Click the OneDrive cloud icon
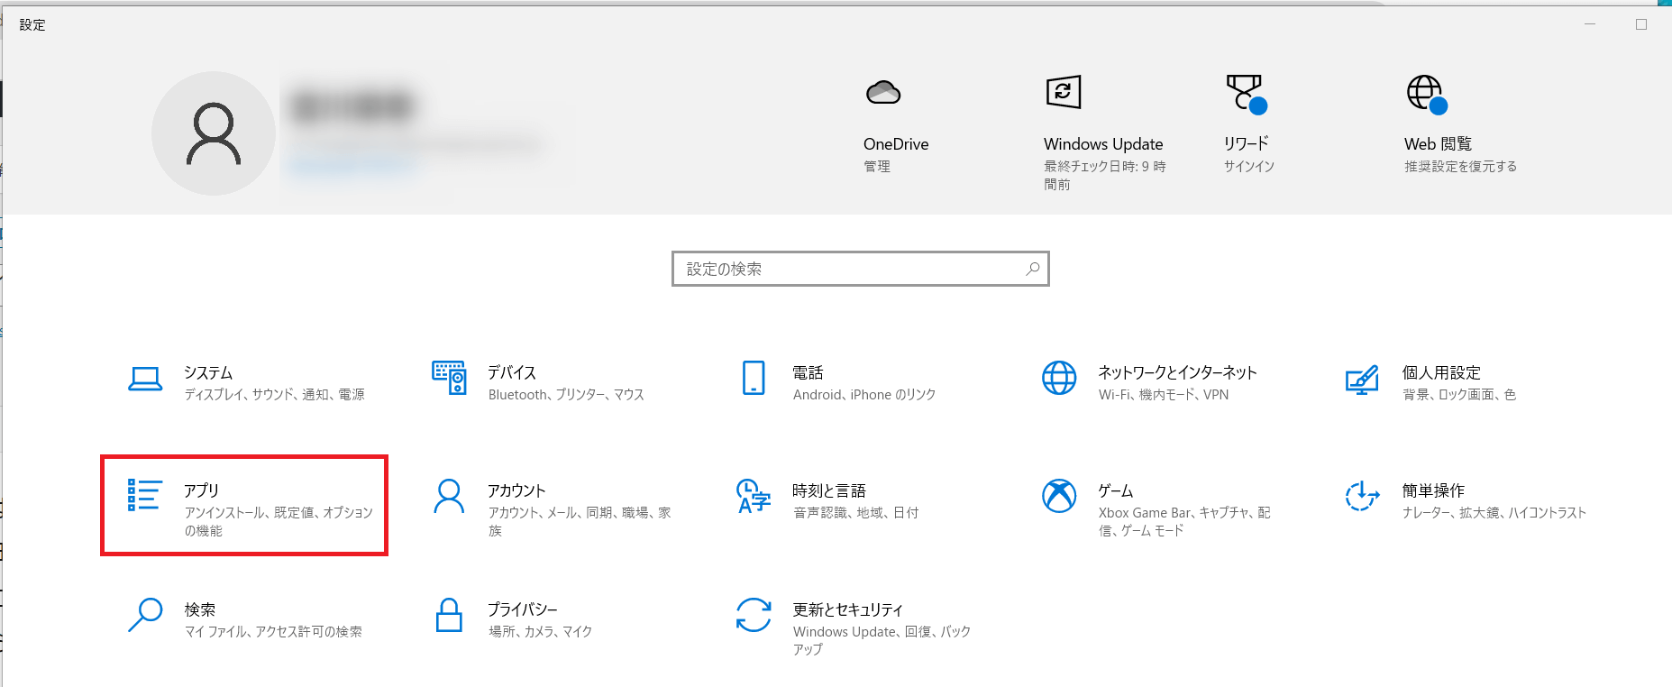The image size is (1672, 687). (883, 92)
